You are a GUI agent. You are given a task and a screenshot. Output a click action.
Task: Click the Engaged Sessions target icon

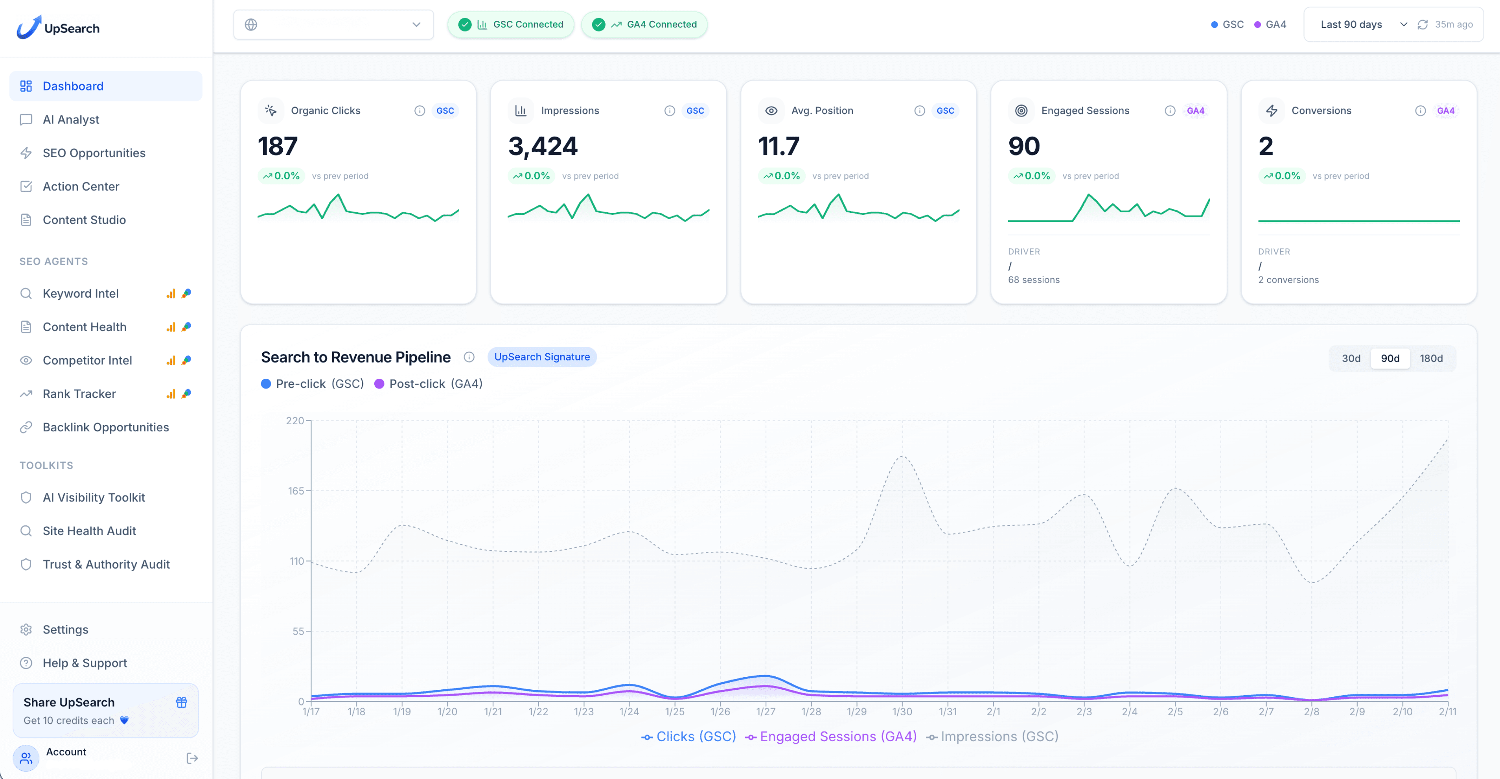[1021, 110]
